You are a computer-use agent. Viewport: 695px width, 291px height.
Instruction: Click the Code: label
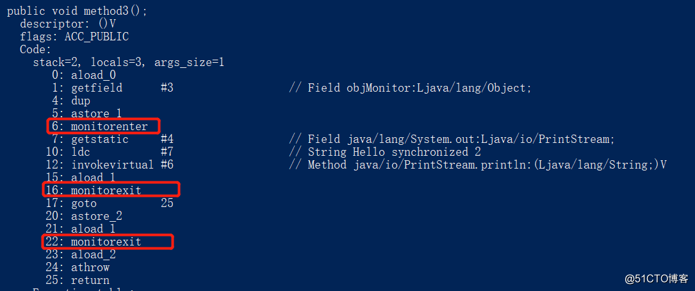(35, 50)
